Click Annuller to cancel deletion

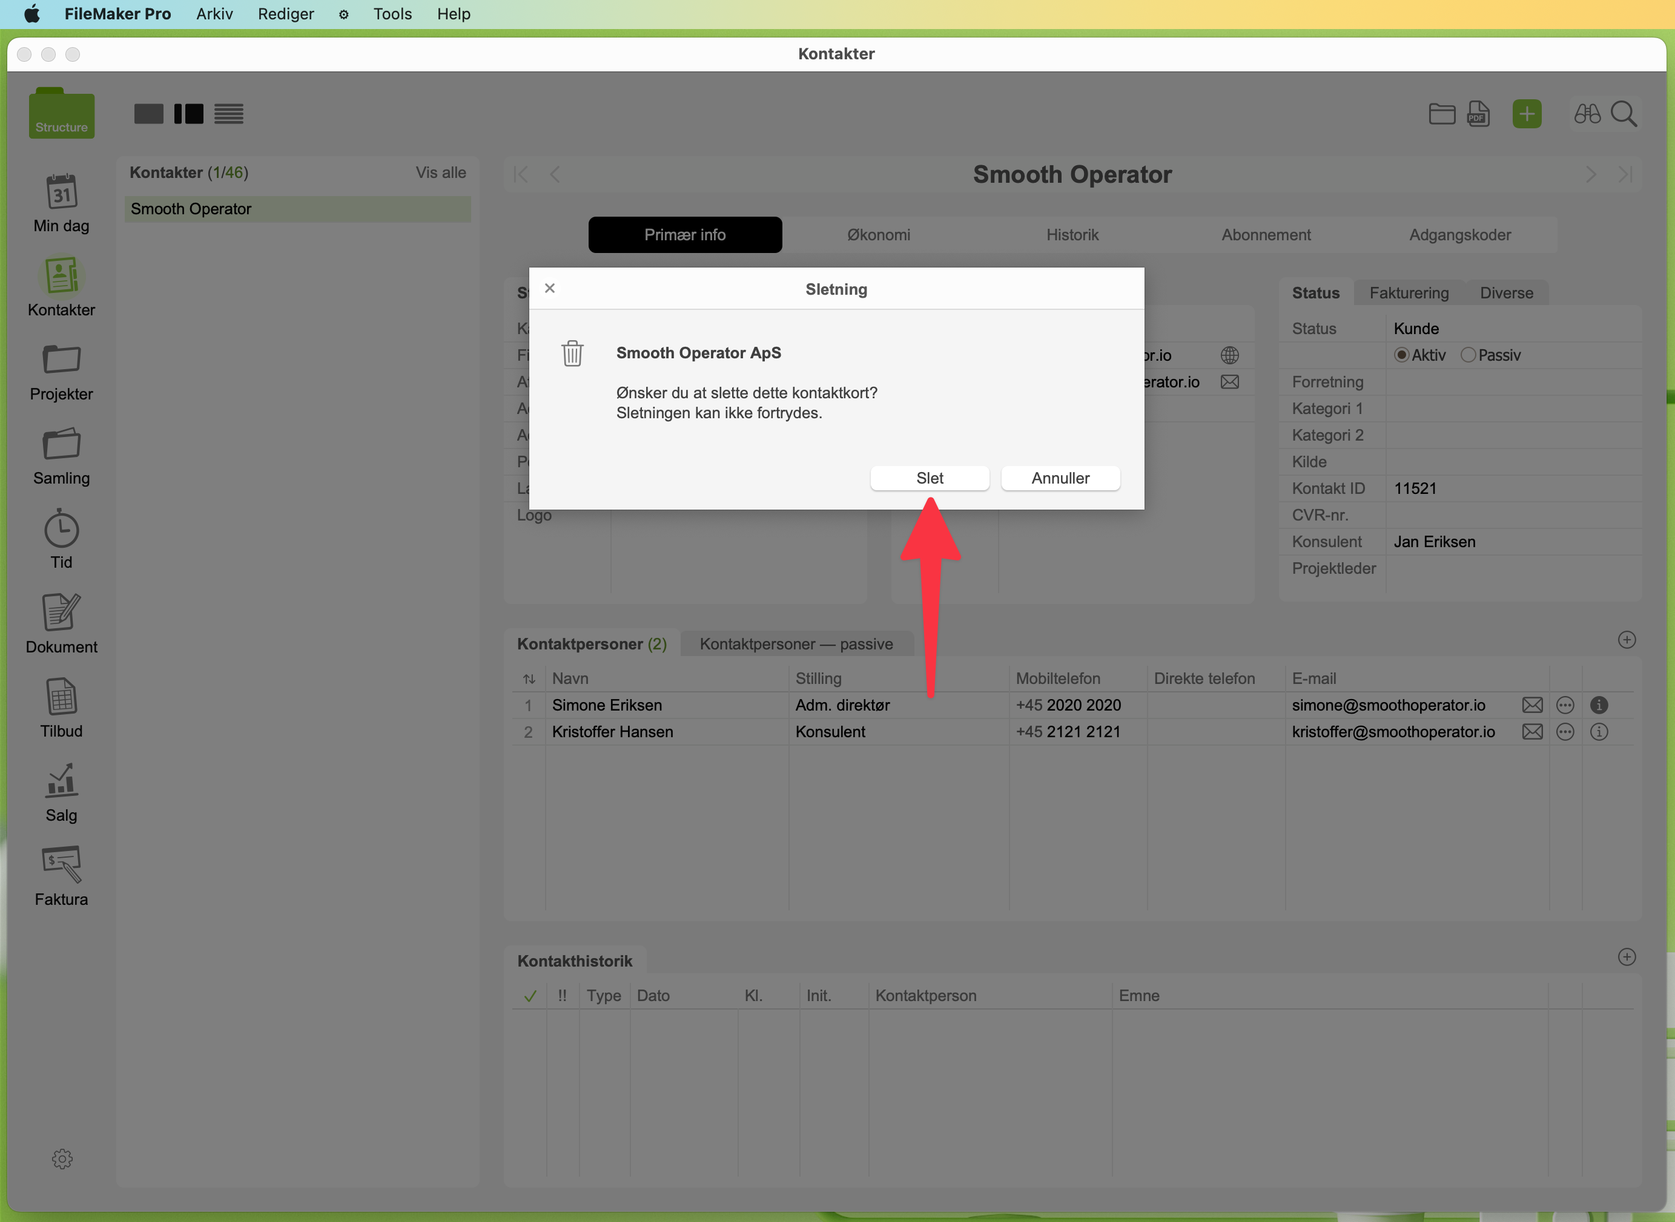[1060, 478]
